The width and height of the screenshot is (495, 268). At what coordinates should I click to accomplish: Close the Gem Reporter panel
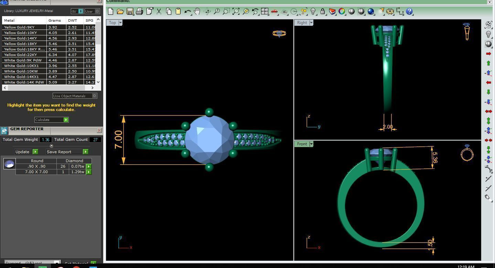click(x=99, y=130)
